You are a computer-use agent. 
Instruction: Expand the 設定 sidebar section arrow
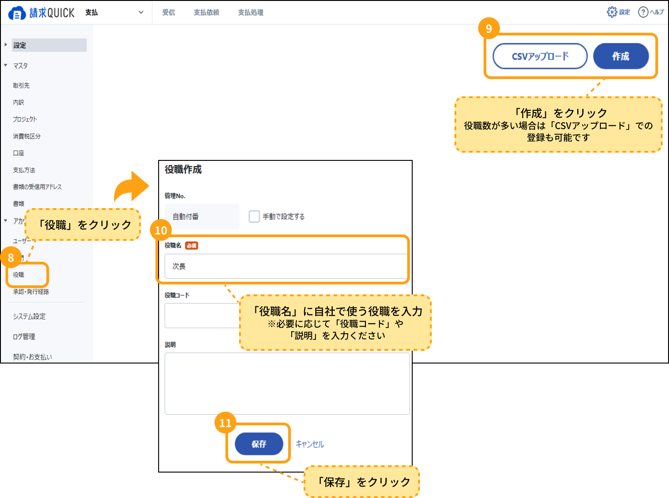coord(6,45)
